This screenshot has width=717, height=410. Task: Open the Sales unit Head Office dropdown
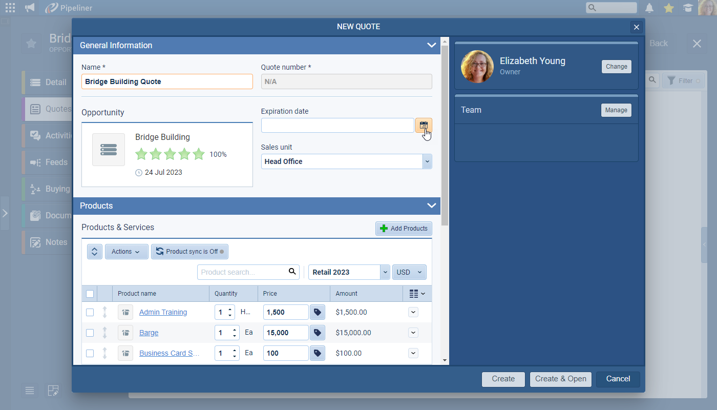427,161
